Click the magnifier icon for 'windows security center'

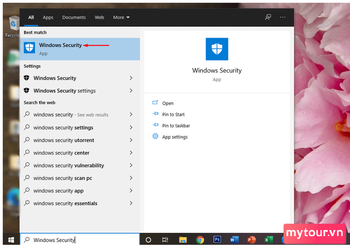tap(27, 153)
